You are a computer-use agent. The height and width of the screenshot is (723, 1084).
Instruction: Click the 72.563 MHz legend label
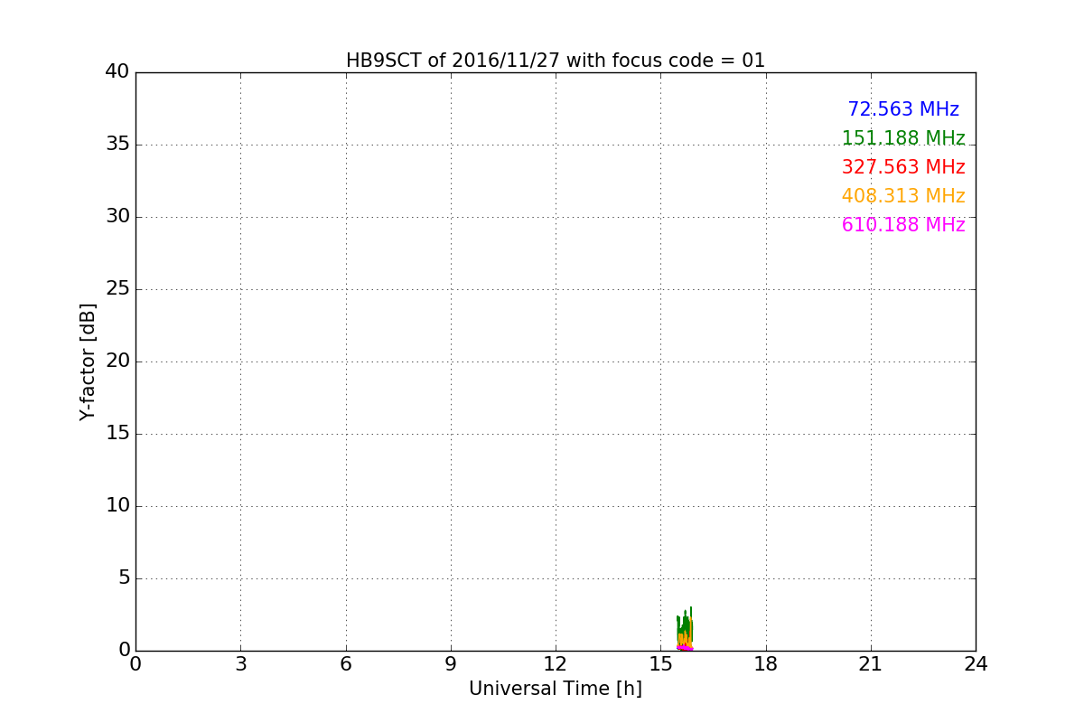(x=903, y=109)
